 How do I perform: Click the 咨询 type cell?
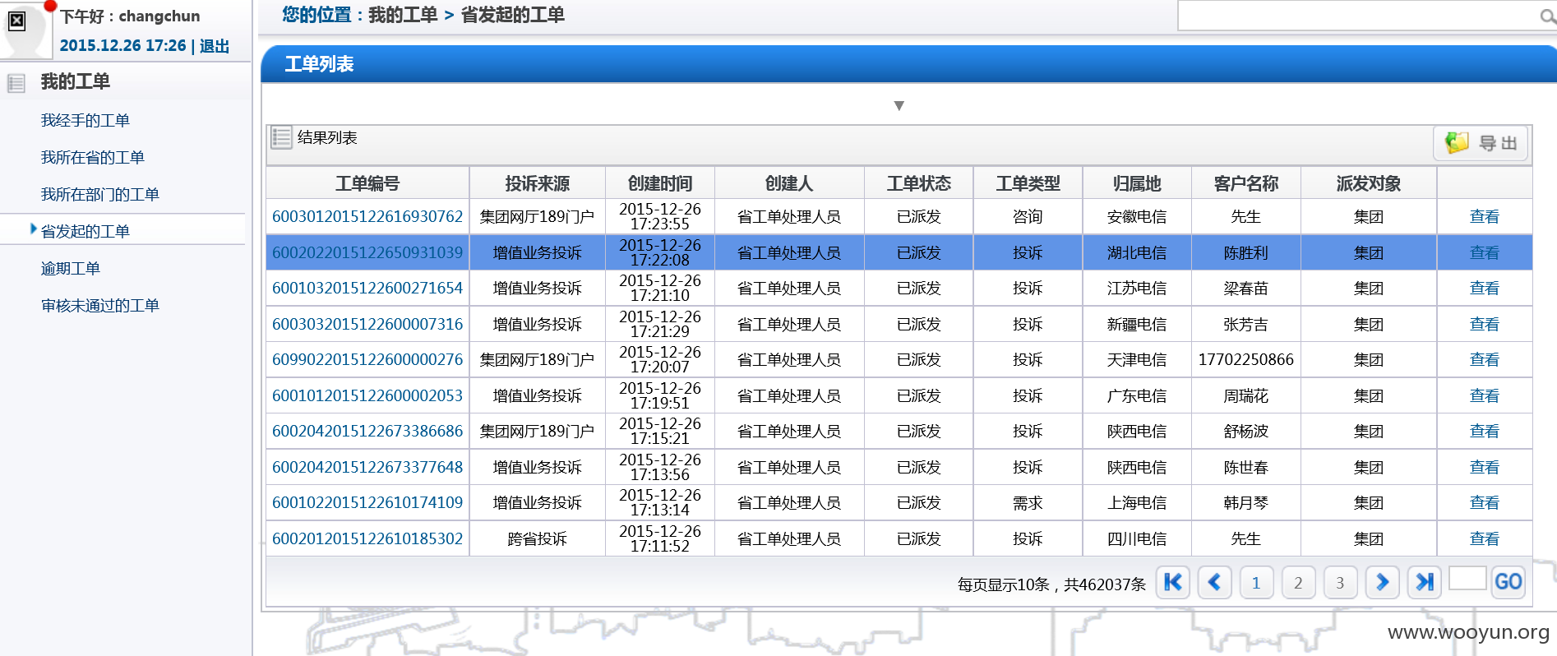coord(1028,216)
